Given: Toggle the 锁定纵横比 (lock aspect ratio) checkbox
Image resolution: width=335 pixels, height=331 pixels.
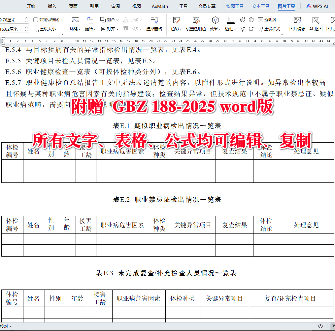Looking at the screenshot, I should point(36,19).
